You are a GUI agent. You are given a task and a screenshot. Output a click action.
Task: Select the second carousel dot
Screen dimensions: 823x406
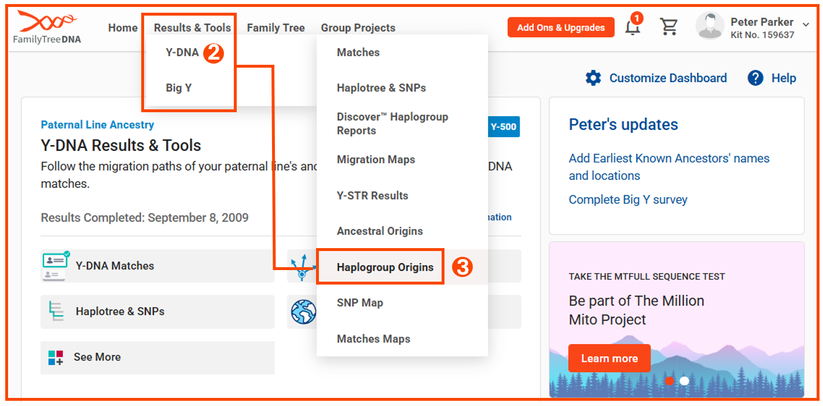684,381
